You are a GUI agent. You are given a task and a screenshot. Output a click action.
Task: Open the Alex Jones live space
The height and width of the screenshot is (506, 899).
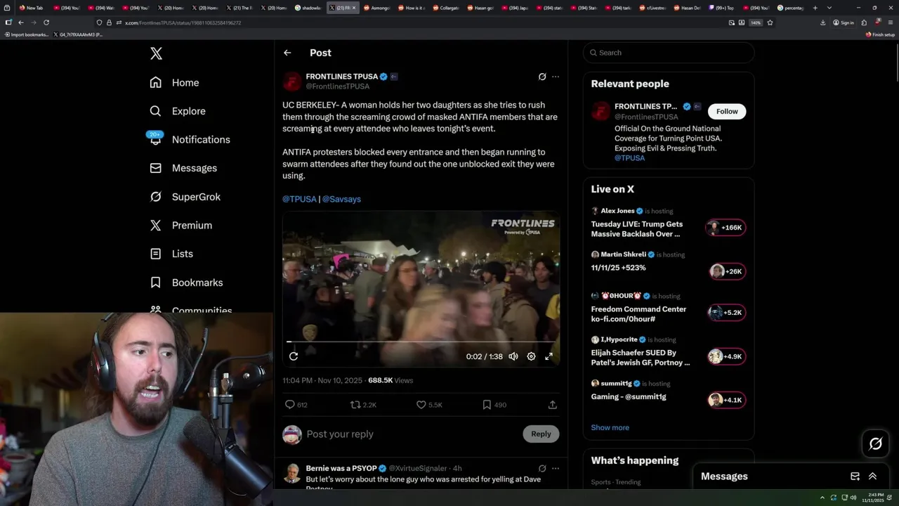(x=668, y=223)
